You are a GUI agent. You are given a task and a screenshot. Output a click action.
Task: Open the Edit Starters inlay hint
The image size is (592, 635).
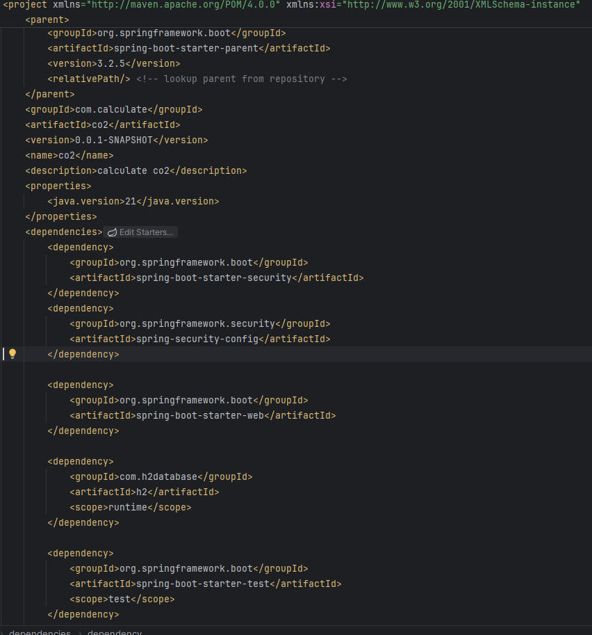click(x=146, y=232)
